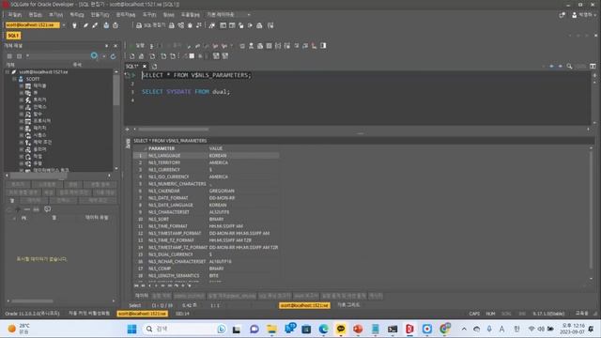Image resolution: width=601 pixels, height=338 pixels.
Task: Click the editor search magnifier icon
Action: (569, 67)
